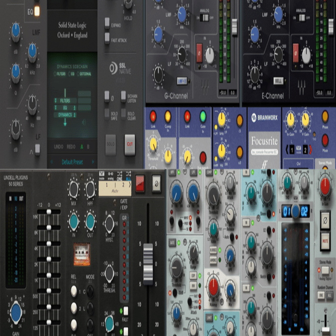The image size is (336, 336).
Task: Click the SSL Native LMF kHz frequency knob
Action: (x=33, y=52)
